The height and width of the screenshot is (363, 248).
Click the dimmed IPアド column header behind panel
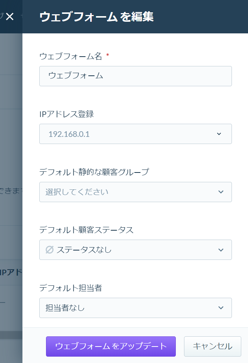(x=11, y=272)
